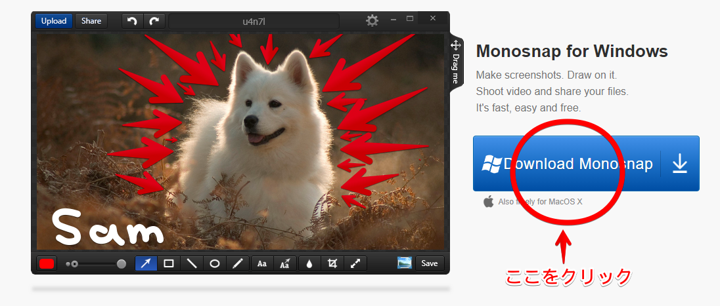Select the Rectangle tool

(x=169, y=264)
